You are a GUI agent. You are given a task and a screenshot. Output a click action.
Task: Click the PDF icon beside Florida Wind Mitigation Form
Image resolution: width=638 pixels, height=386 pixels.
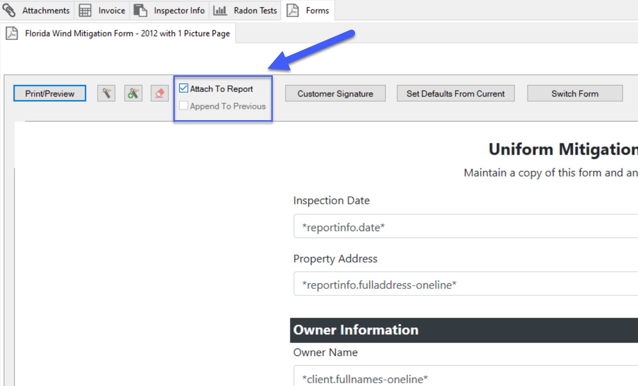point(11,33)
